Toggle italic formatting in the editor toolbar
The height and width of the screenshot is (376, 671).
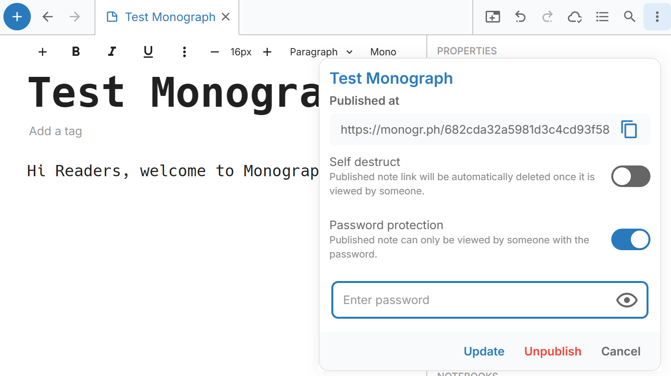pos(112,51)
